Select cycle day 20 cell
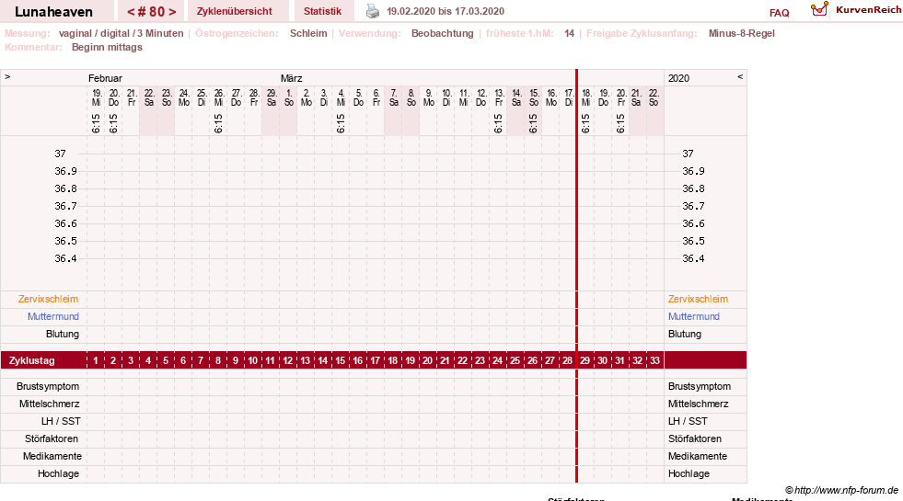 427,360
